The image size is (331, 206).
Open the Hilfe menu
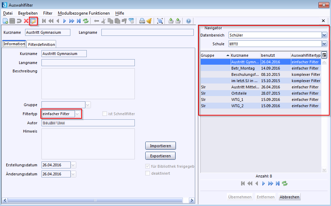click(x=120, y=13)
